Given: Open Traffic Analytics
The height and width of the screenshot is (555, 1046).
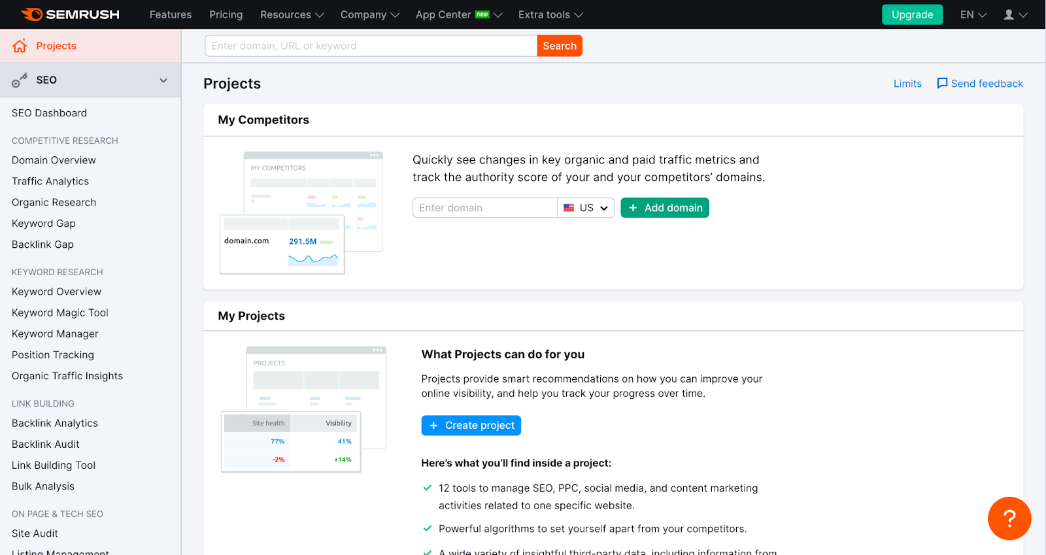Looking at the screenshot, I should coord(50,181).
